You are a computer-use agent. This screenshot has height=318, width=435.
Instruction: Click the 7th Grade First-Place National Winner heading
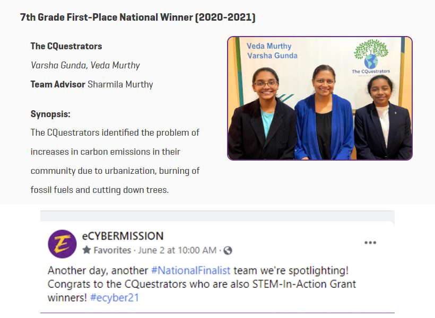pyautogui.click(x=137, y=17)
